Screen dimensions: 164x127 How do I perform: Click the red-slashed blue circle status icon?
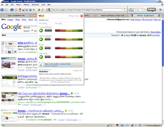[x=140, y=125]
